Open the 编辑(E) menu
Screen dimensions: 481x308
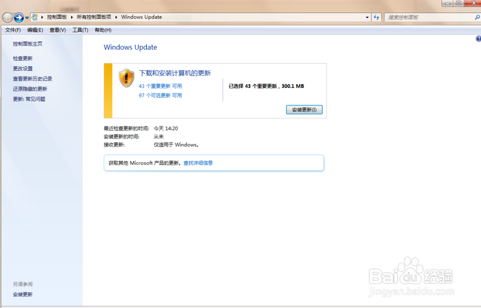pos(35,30)
